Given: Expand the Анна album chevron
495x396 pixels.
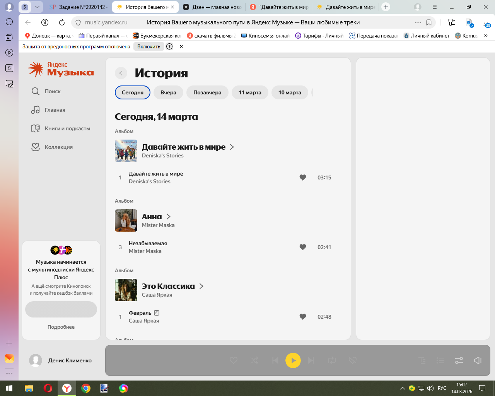Looking at the screenshot, I should (169, 217).
